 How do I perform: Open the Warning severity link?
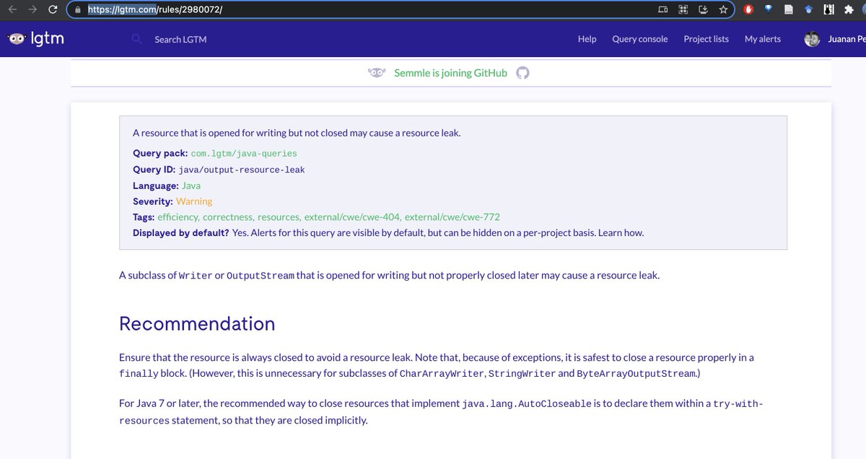[194, 201]
